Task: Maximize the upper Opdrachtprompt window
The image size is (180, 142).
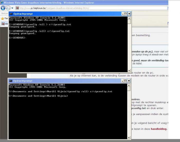Action: (126, 14)
